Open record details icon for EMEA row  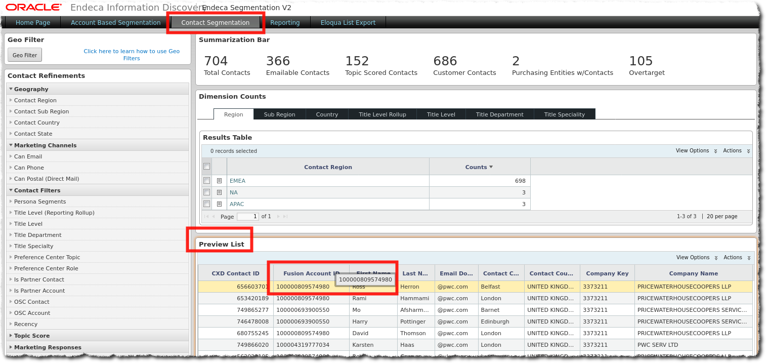pyautogui.click(x=219, y=181)
